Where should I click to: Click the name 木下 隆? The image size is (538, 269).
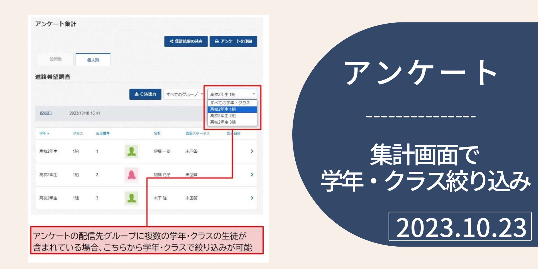[160, 198]
